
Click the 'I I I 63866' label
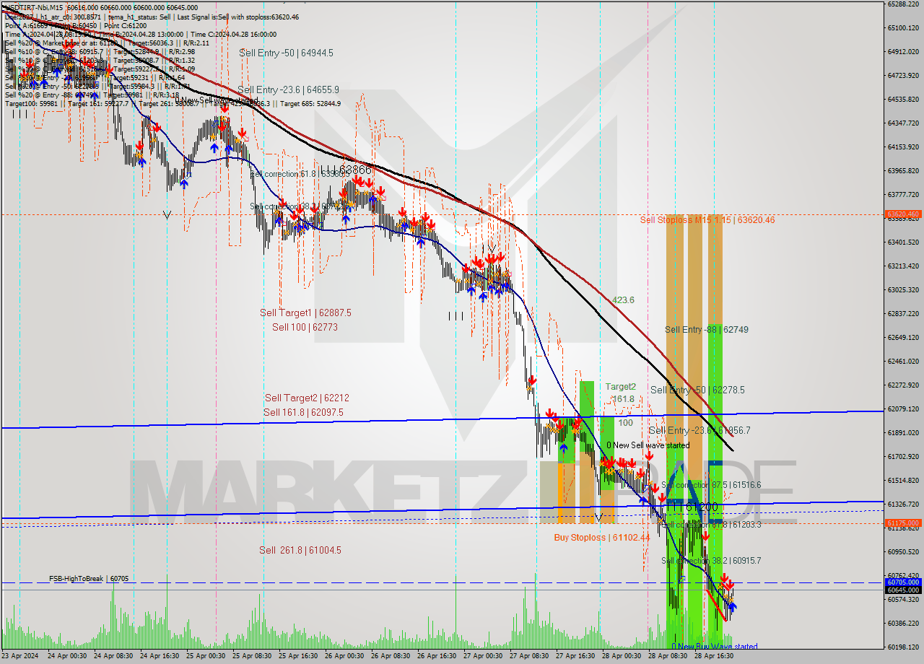[x=345, y=170]
